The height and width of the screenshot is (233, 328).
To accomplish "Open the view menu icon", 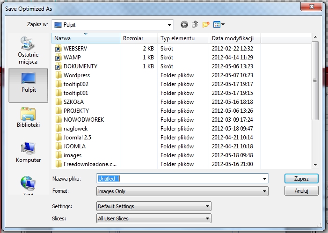I will tap(219, 24).
